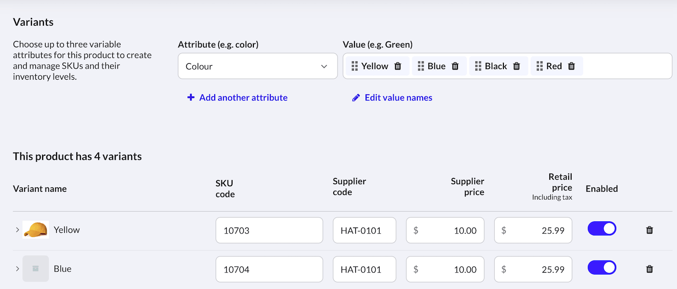Delete the Blue value tag trash icon
677x289 pixels.
pos(455,66)
